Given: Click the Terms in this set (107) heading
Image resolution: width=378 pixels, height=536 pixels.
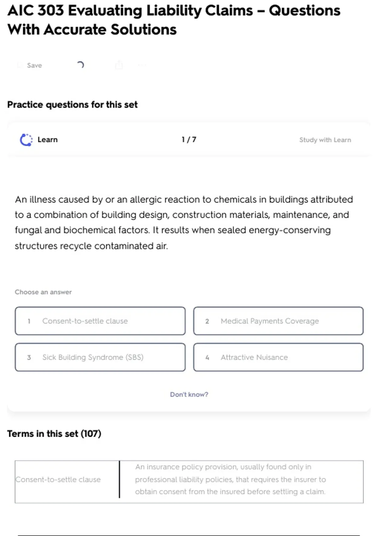Looking at the screenshot, I should [x=54, y=434].
